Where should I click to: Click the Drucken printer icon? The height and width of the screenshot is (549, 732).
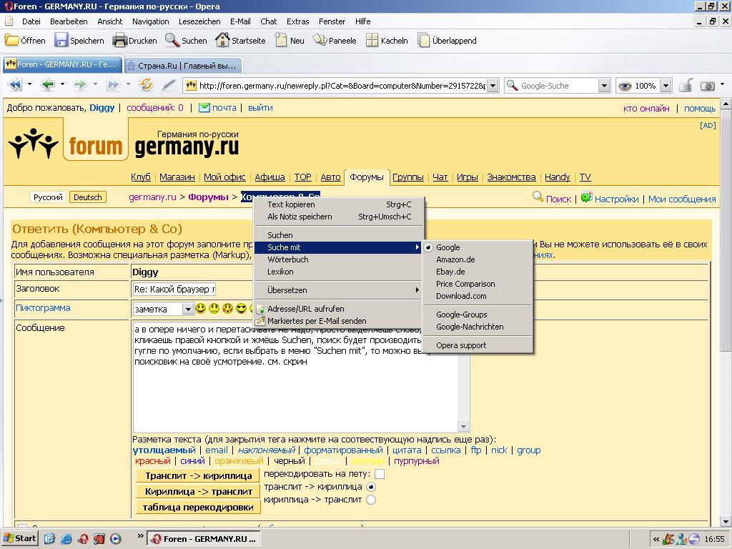point(119,40)
